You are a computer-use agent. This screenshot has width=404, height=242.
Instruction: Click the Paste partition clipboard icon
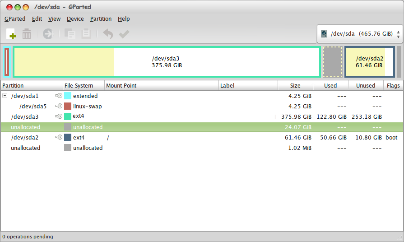pyautogui.click(x=86, y=34)
